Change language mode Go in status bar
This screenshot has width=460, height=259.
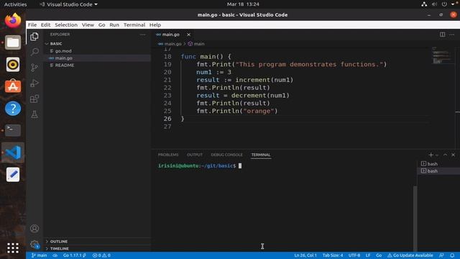coord(379,255)
